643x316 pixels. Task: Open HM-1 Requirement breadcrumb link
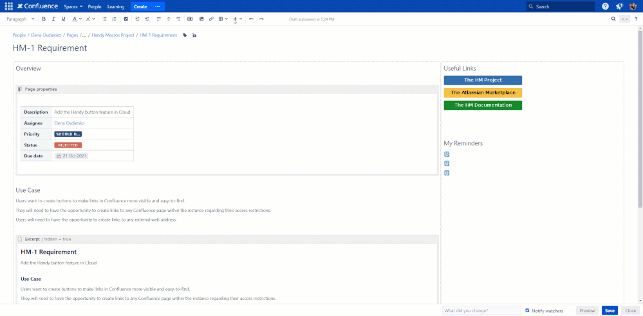158,35
